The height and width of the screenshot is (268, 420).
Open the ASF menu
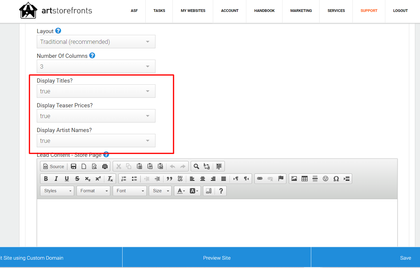point(134,11)
